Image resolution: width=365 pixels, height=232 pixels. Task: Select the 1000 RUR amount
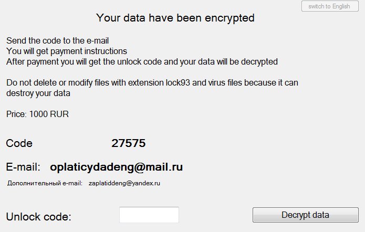pos(49,114)
